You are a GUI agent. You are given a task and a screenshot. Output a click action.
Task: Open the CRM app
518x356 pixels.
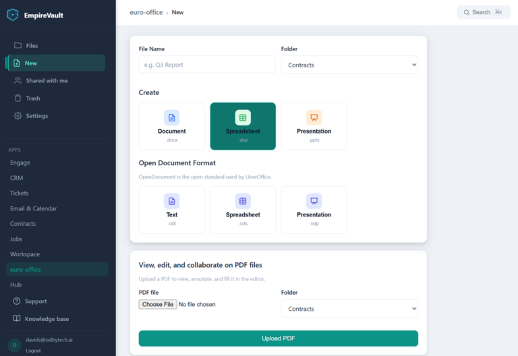[x=57, y=178]
